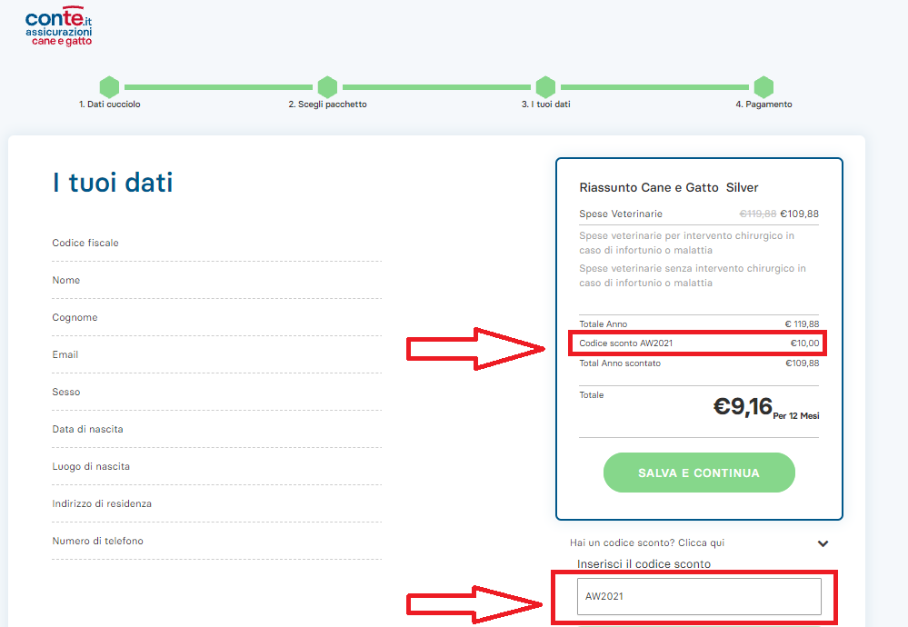This screenshot has height=627, width=908.
Task: Click the '3. I tuoi dati' step label
Action: point(545,104)
